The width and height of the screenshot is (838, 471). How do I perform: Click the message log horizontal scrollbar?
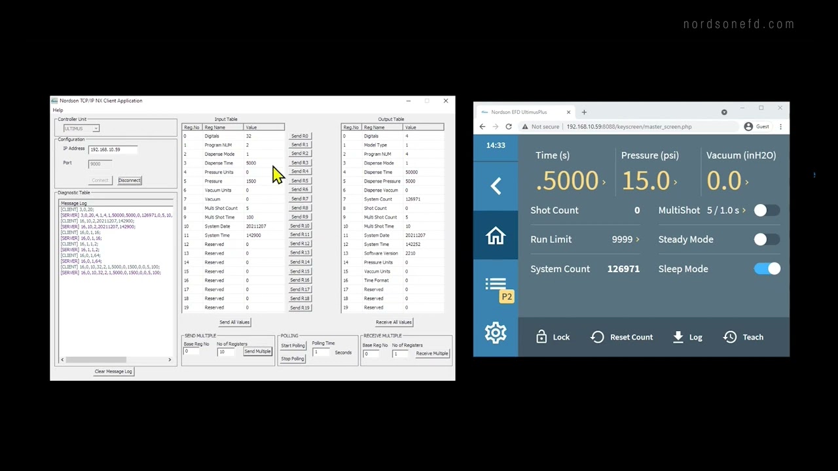click(96, 359)
